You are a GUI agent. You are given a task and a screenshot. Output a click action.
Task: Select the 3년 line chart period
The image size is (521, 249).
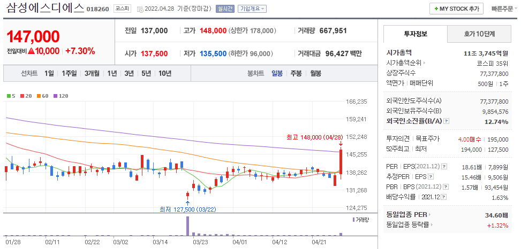[129, 74]
